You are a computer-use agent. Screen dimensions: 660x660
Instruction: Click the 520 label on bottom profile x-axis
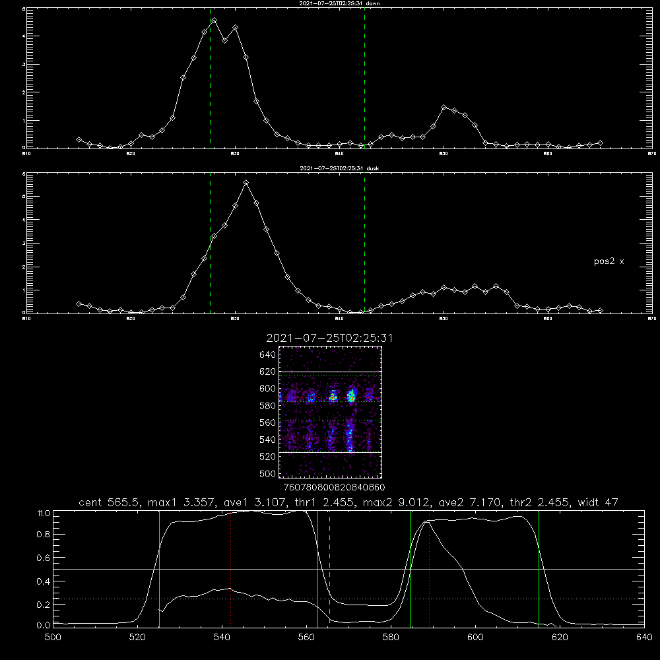pos(137,638)
